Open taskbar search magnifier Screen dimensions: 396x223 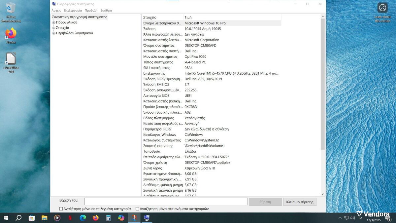(19, 218)
